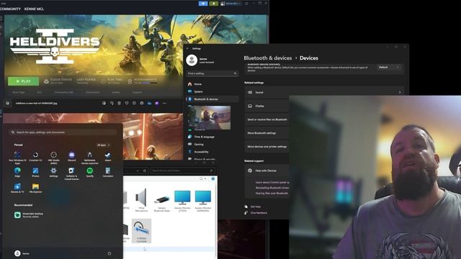
Task: Click delete trash icon in Photos toolbar
Action: (x=119, y=103)
